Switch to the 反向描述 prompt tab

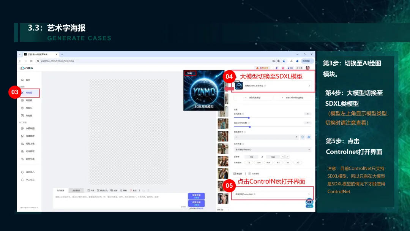pos(76,190)
